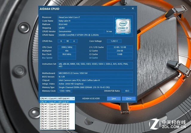Pick CPU #1 / Core #6 / HTT Unit #1
The image size is (191, 133).
coord(57,126)
